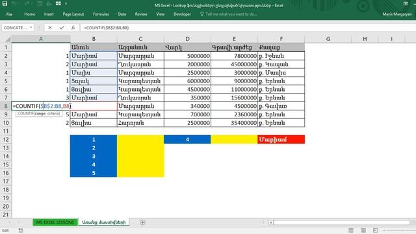
Task: Click the Գրավի արժեք header cell E1
Action: [x=234, y=47]
